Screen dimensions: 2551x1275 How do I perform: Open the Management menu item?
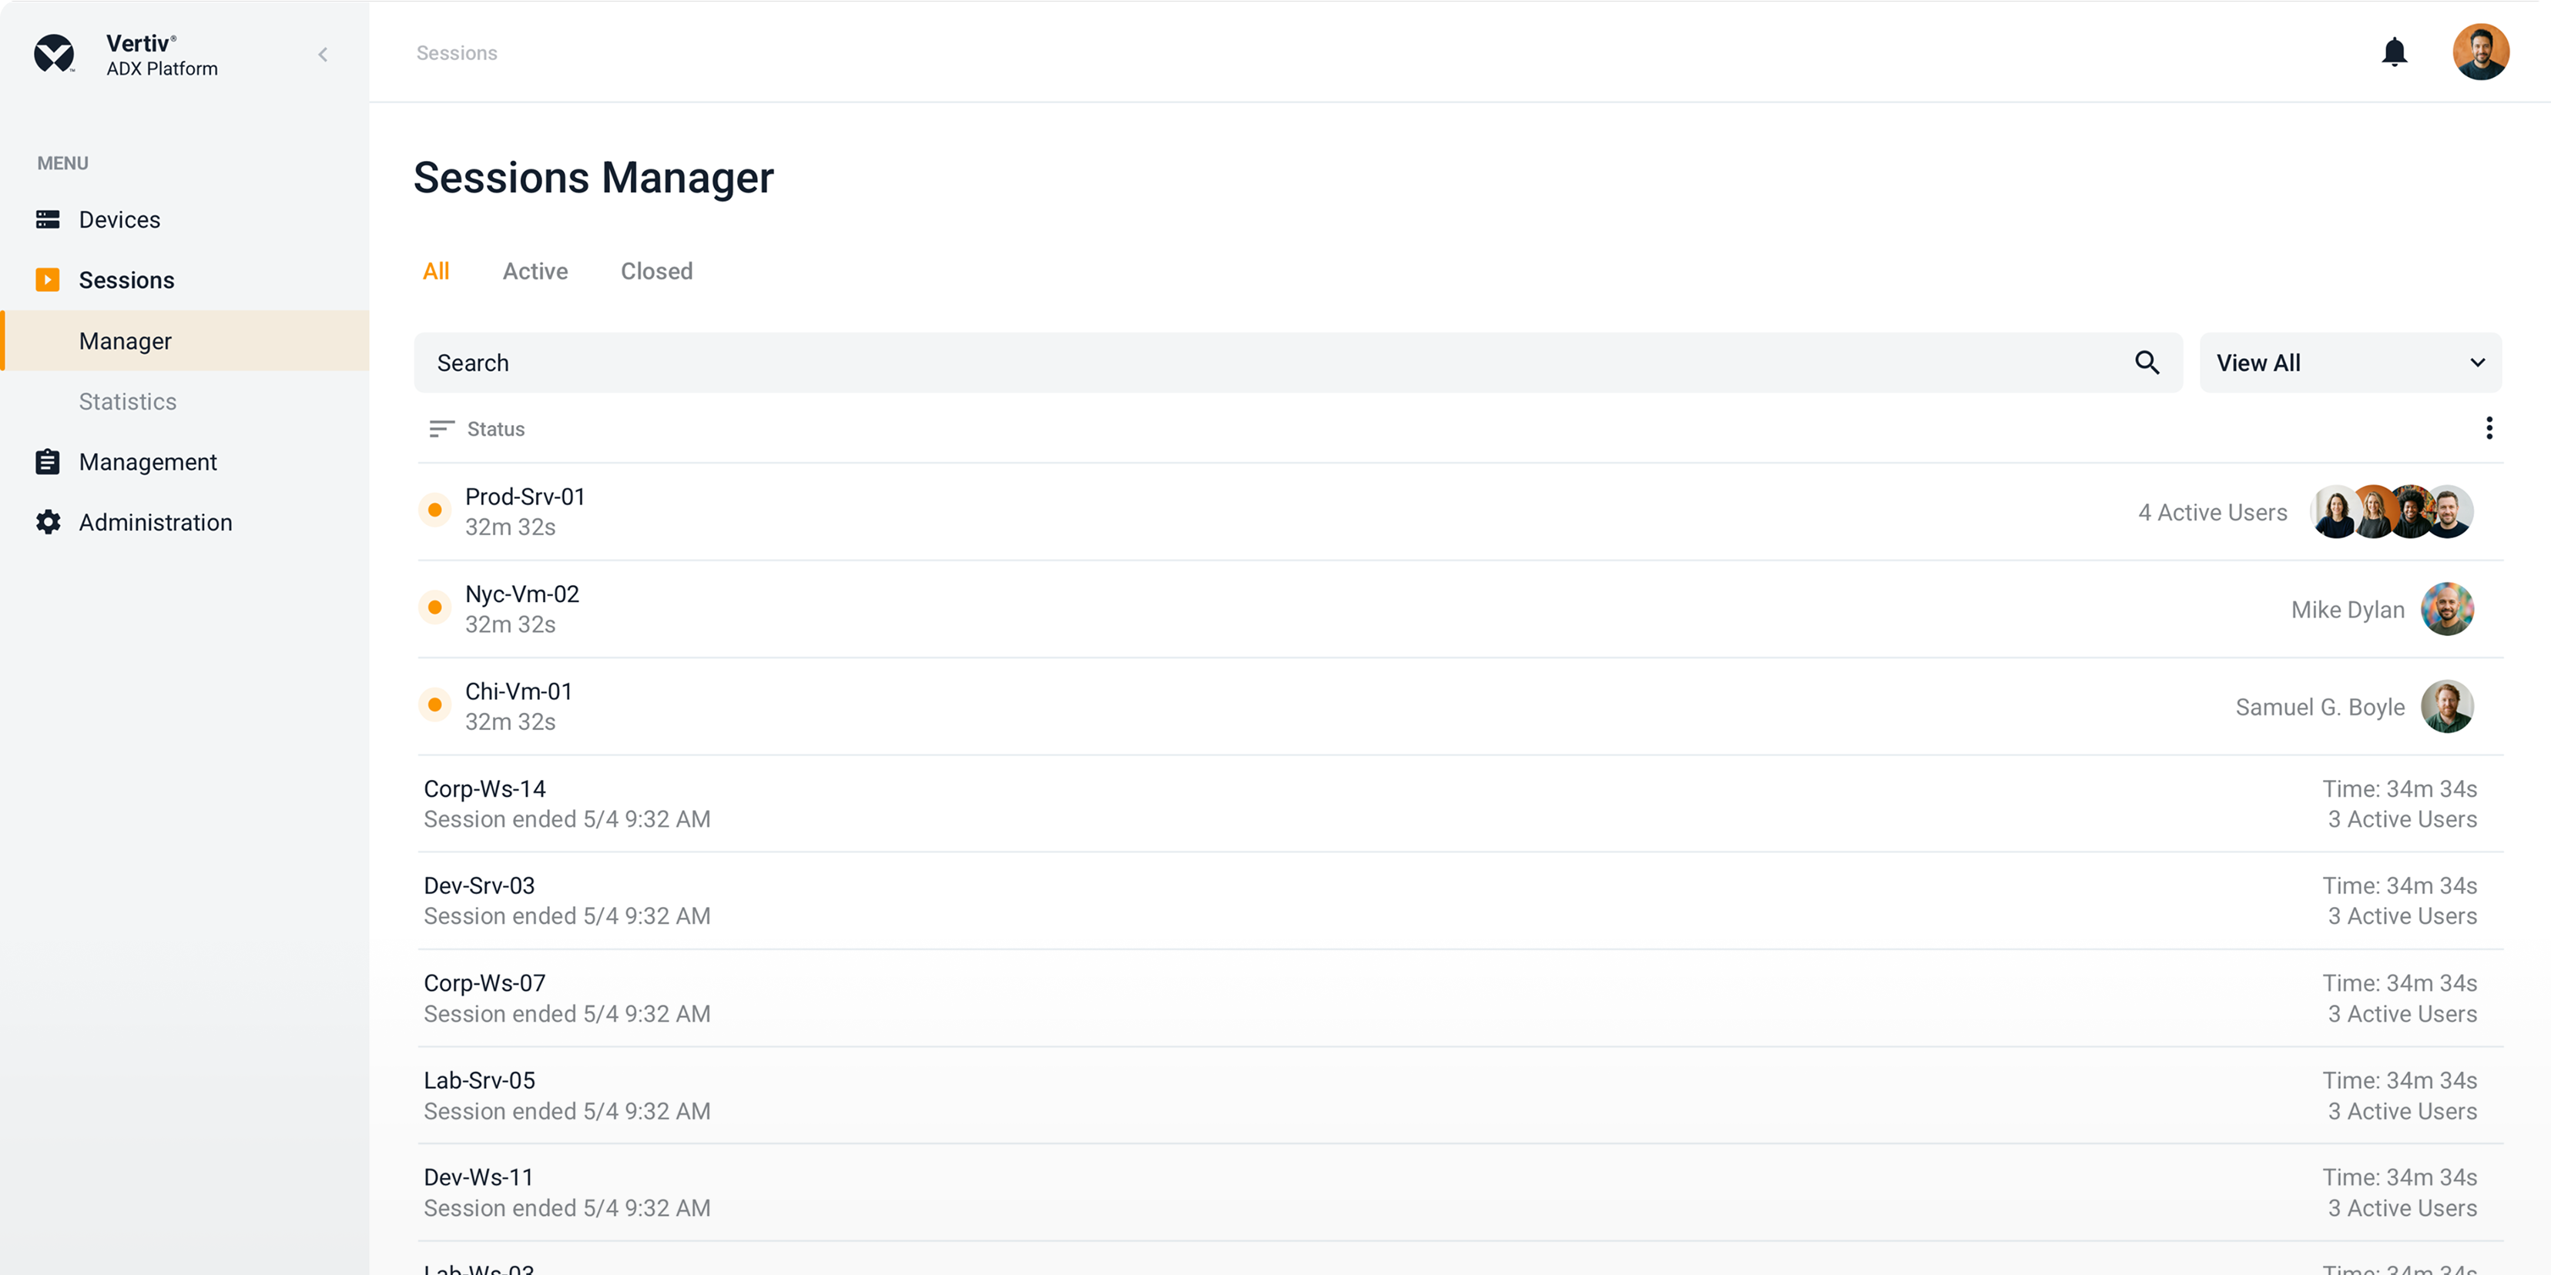(x=184, y=461)
